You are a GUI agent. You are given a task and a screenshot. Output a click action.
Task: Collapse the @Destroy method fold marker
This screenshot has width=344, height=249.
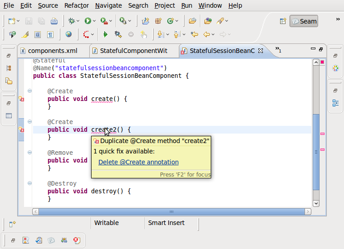coord(29,183)
